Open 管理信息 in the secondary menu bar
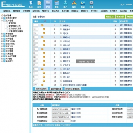 (17, 11)
